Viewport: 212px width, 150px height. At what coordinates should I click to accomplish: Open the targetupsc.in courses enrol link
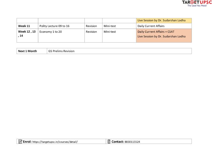(55, 142)
